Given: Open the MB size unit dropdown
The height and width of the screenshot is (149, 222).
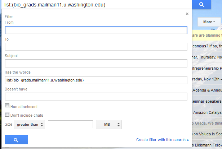Looking at the screenshot, I should [109, 124].
